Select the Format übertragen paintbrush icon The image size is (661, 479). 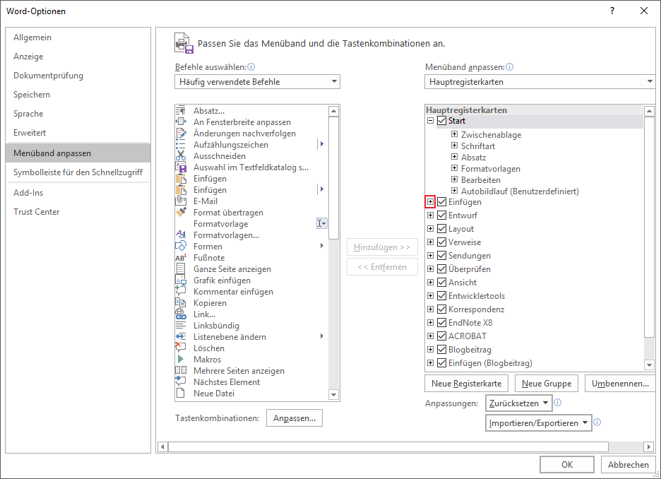tap(180, 213)
